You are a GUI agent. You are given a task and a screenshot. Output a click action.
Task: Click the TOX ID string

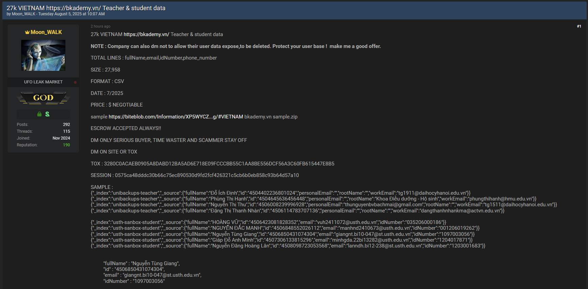click(x=219, y=164)
